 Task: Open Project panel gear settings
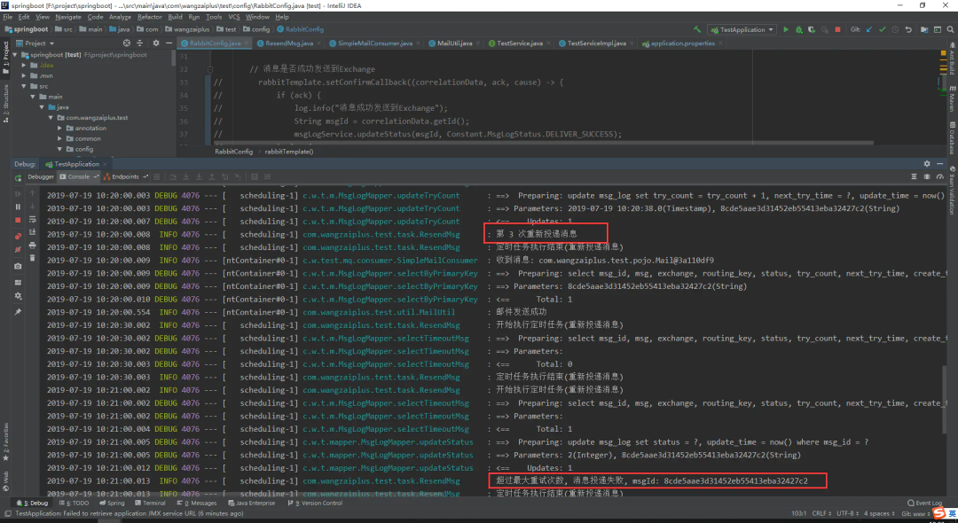click(156, 43)
